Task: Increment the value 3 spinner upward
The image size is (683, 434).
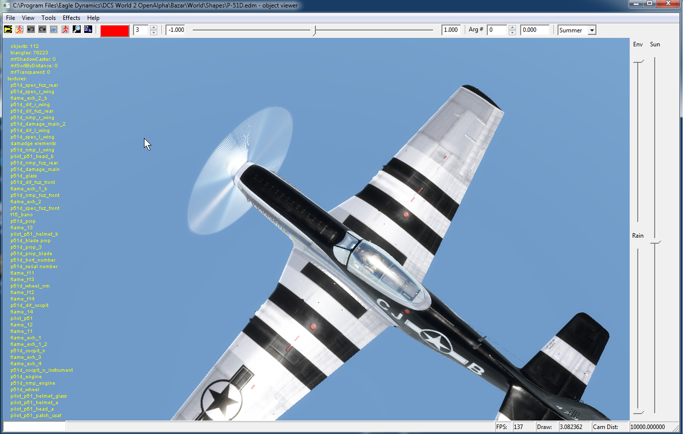Action: [x=153, y=27]
